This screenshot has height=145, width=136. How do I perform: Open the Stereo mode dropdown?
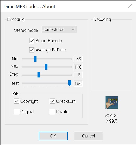[59, 29]
